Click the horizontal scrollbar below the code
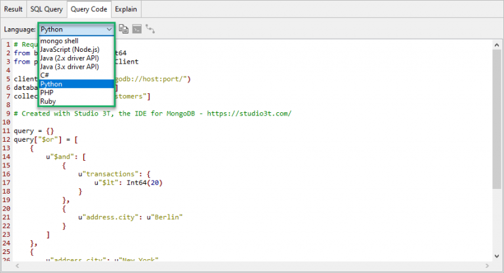Image resolution: width=504 pixels, height=273 pixels. 249,265
